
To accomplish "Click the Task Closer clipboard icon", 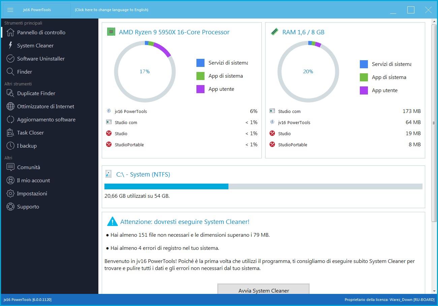I will [x=10, y=132].
